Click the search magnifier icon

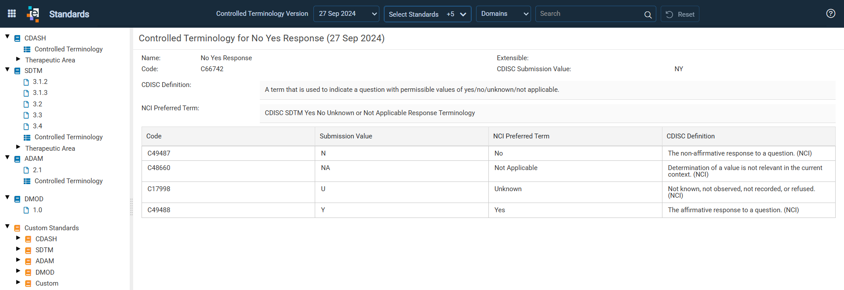click(648, 14)
